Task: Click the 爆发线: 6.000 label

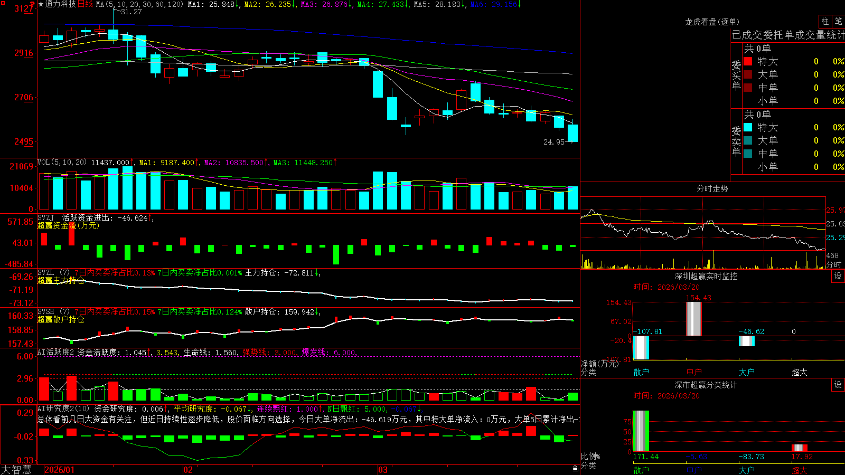Action: pyautogui.click(x=328, y=353)
